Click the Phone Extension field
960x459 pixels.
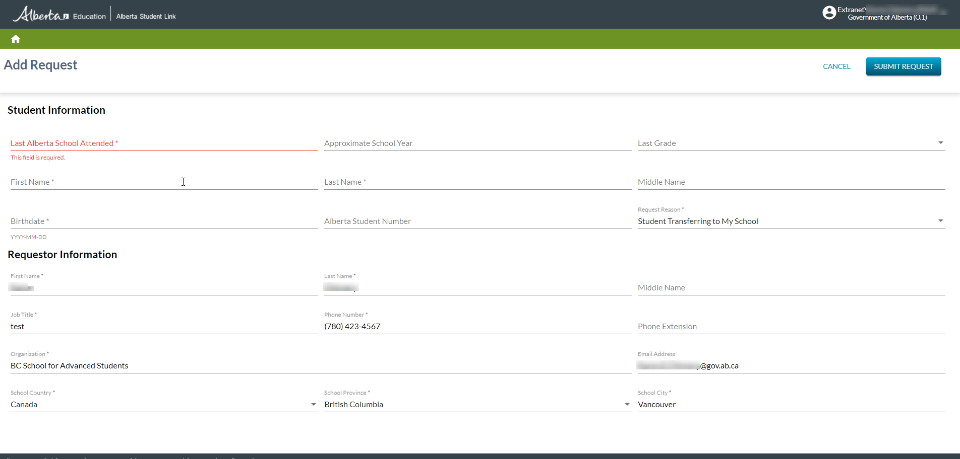791,327
